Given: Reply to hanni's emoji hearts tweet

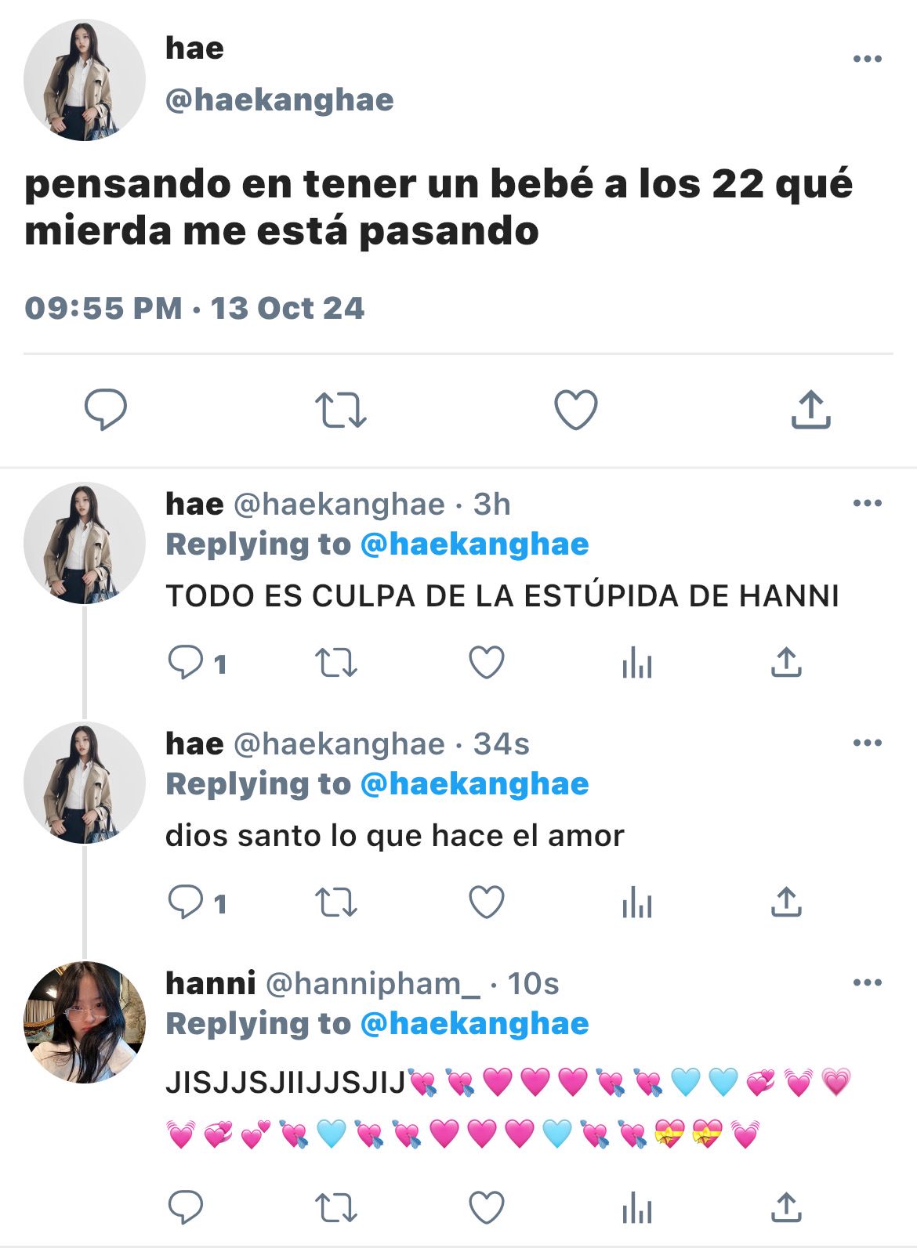Looking at the screenshot, I should coord(186,1207).
